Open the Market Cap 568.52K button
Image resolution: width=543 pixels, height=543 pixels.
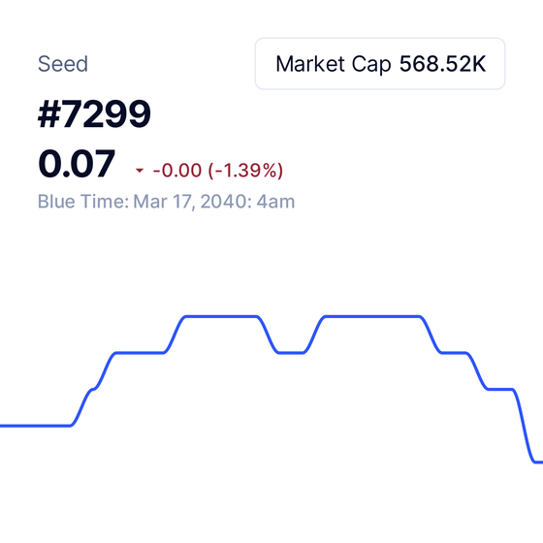point(380,64)
